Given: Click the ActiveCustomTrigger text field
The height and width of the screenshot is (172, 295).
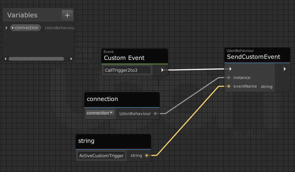Looking at the screenshot, I should point(102,156).
